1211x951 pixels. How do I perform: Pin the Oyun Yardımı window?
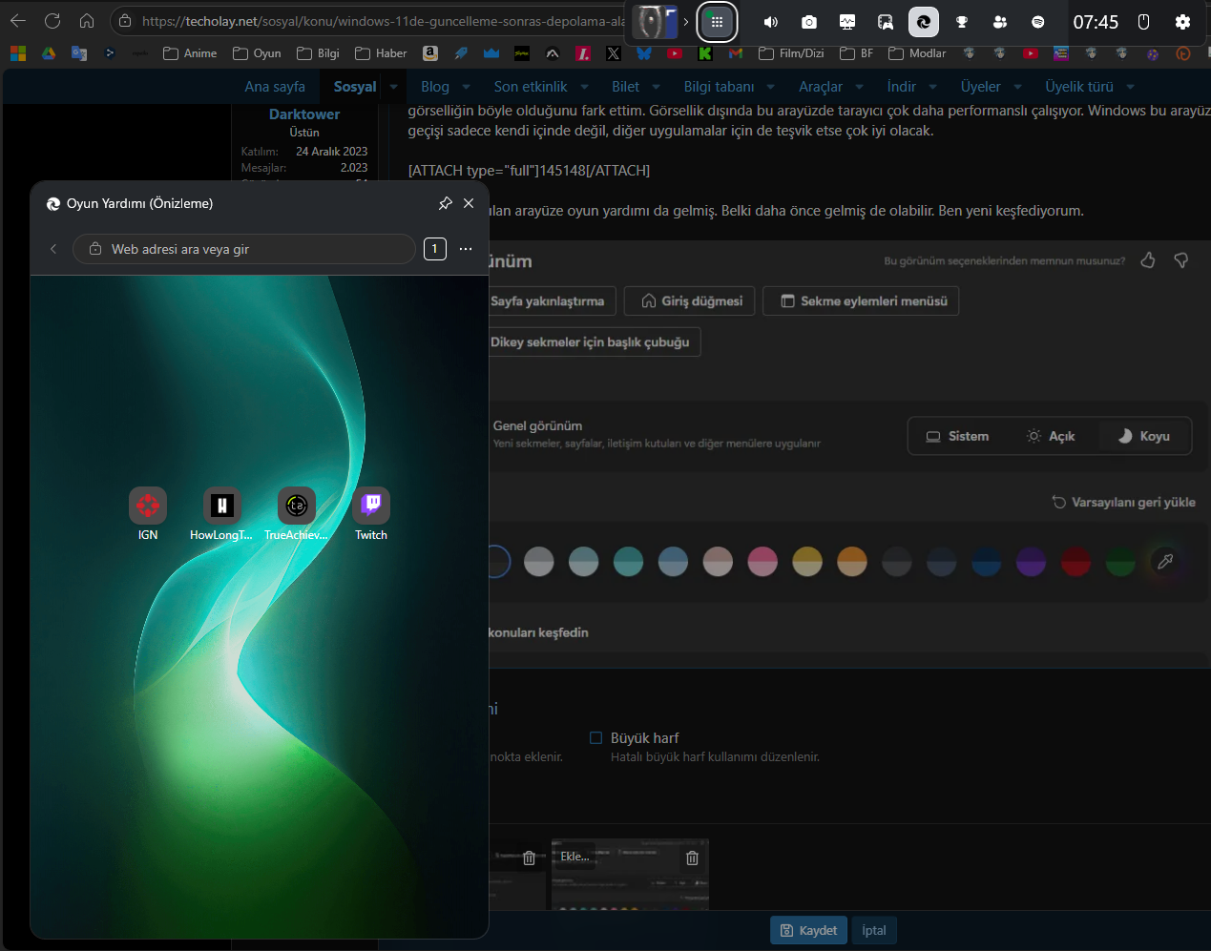point(445,203)
